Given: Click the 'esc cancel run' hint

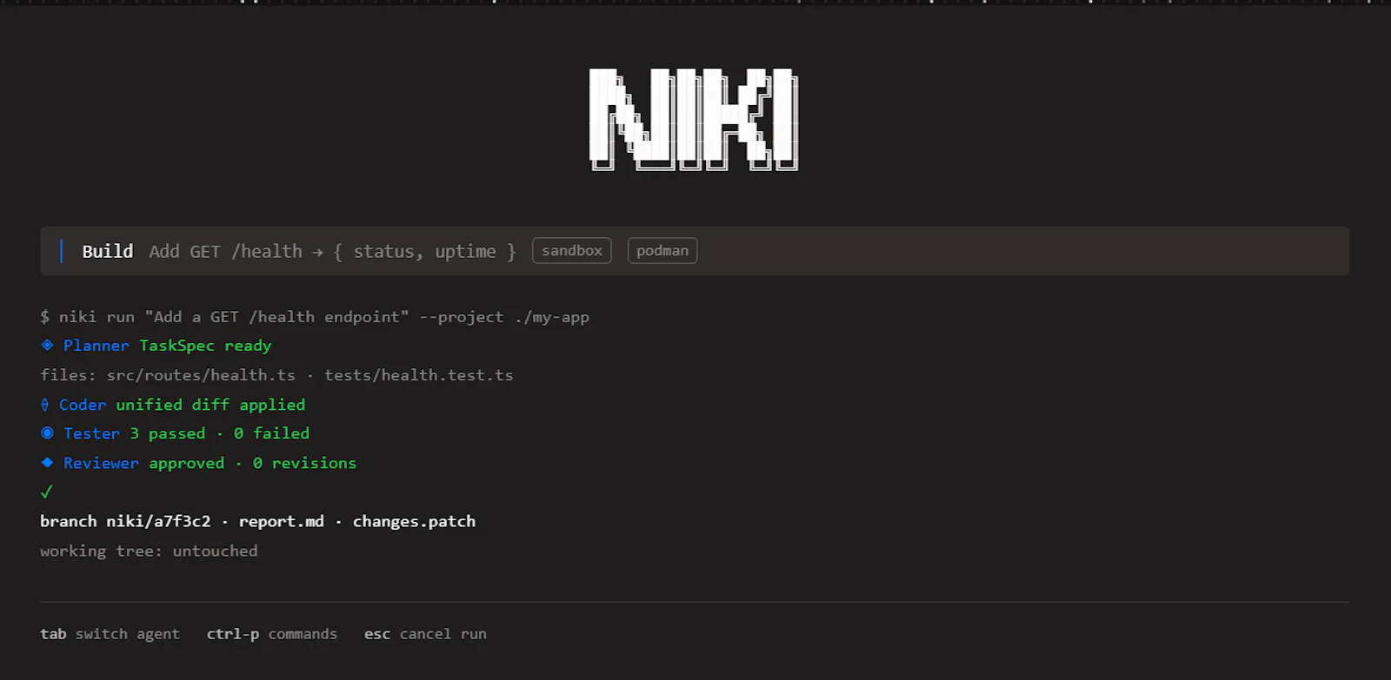Looking at the screenshot, I should click(x=425, y=634).
